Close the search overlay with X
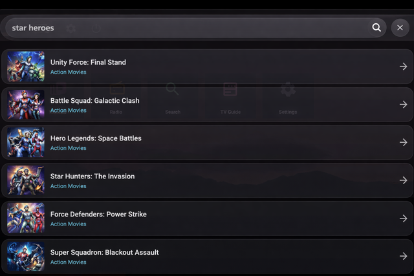The height and width of the screenshot is (276, 414). click(x=400, y=28)
